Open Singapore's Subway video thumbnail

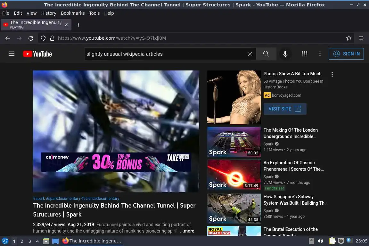(234, 209)
